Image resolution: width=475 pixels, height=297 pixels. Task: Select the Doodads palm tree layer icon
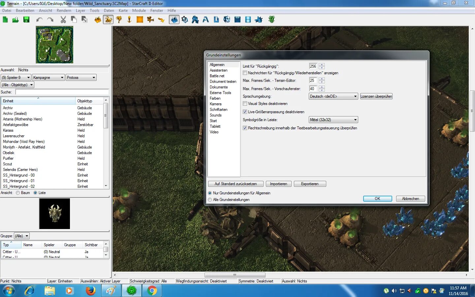pyautogui.click(x=119, y=20)
